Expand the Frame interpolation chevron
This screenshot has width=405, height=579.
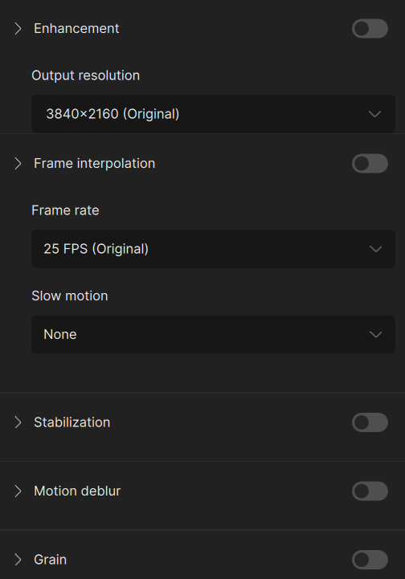tap(18, 164)
